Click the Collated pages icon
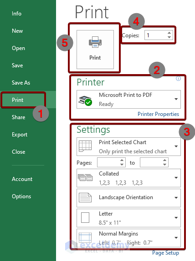The width and height of the screenshot is (195, 261). tap(85, 178)
